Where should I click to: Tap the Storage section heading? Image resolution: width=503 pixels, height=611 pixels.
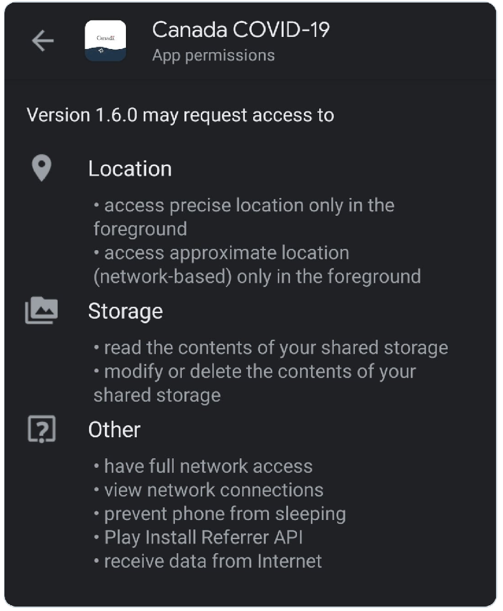click(x=125, y=311)
